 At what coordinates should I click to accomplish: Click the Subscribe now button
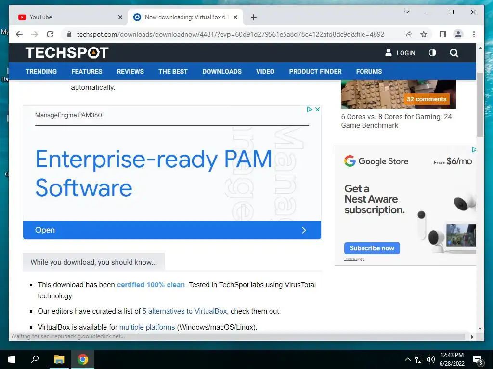point(372,248)
